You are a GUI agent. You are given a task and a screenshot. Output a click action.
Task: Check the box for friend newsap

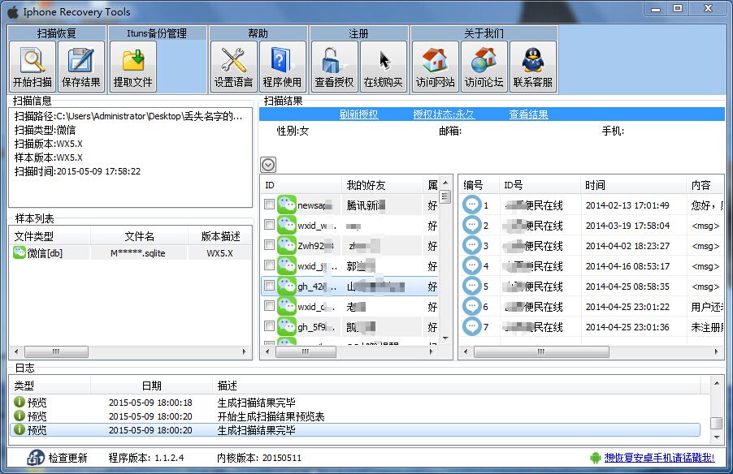point(269,205)
